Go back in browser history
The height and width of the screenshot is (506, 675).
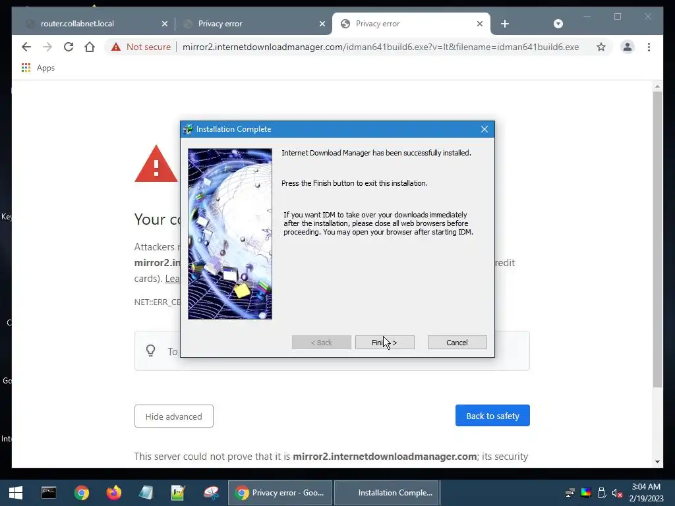tap(26, 47)
